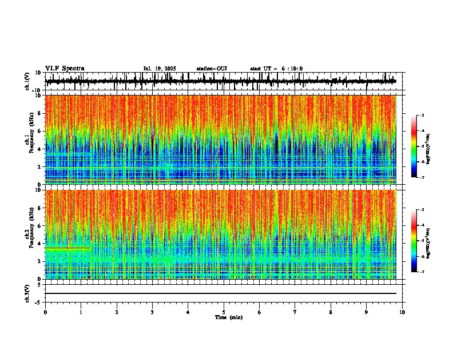Click the '5' time axis tick label
Viewport: 453px width, 350px height.
[224, 312]
